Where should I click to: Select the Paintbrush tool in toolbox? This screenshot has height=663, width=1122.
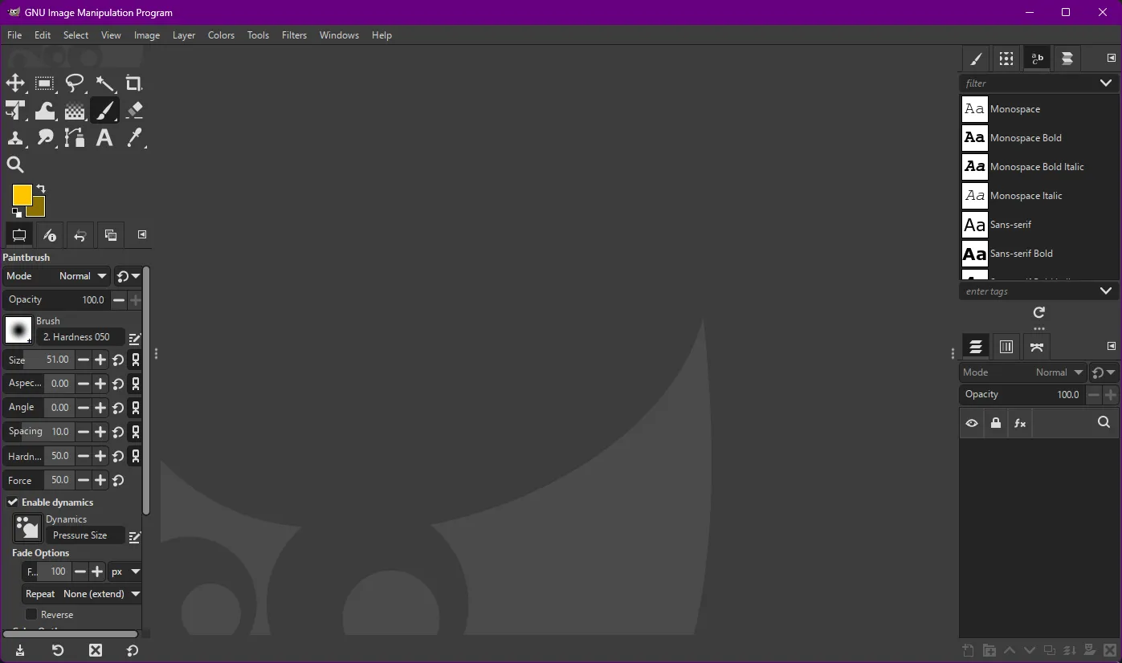click(x=104, y=111)
